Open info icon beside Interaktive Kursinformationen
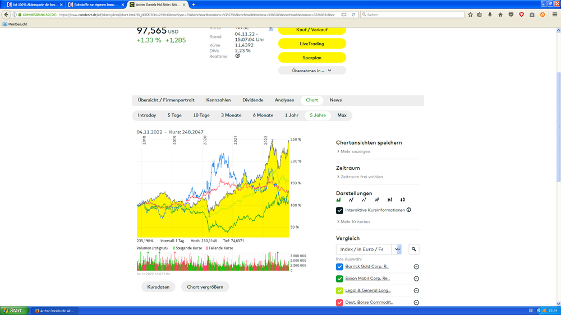 [408, 210]
